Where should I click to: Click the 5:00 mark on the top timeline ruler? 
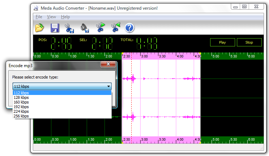click(216, 56)
